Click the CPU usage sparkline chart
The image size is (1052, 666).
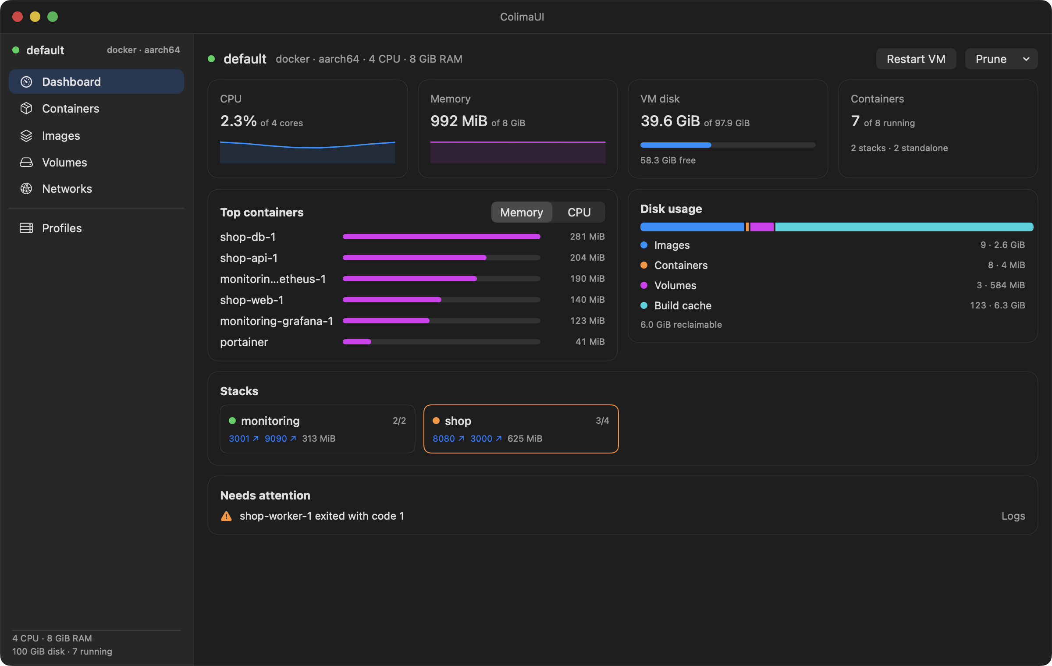coord(308,152)
